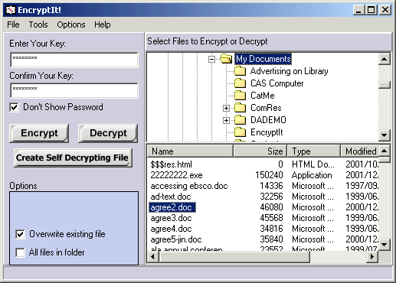Select file agree4.doc

[171, 229]
